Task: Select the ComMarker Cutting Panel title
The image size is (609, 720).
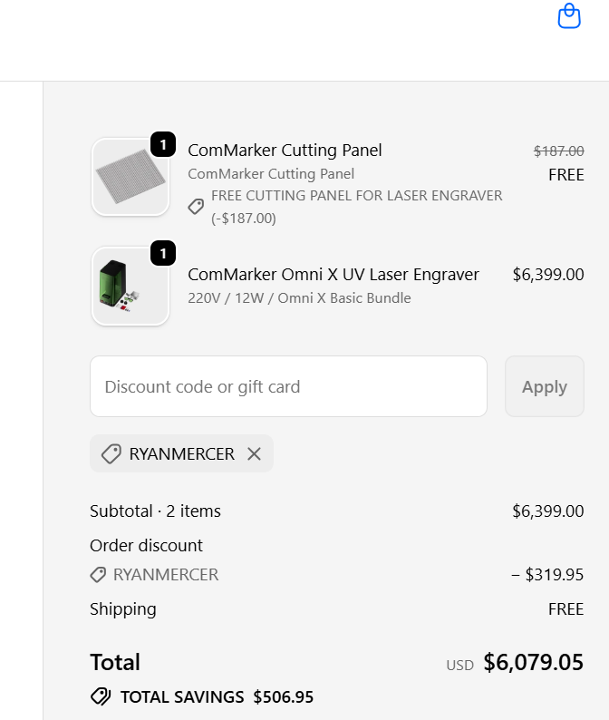Action: 285,151
